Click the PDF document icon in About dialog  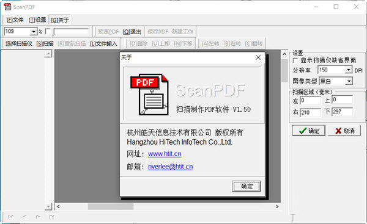[x=149, y=95]
